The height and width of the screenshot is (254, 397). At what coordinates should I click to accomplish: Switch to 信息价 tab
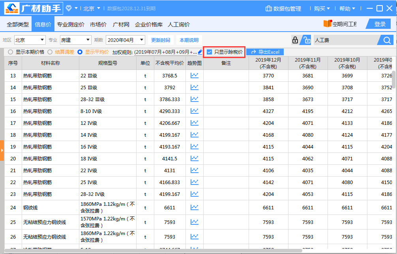tap(43, 24)
